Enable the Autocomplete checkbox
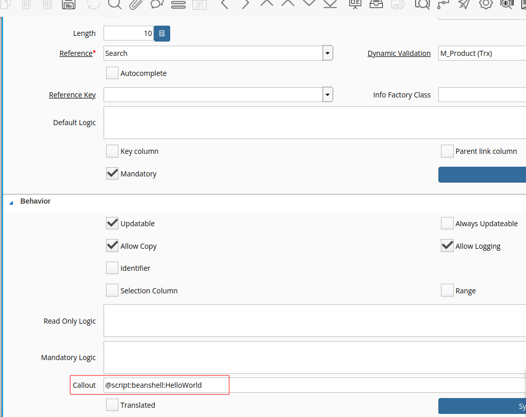This screenshot has height=417, width=526. point(112,73)
